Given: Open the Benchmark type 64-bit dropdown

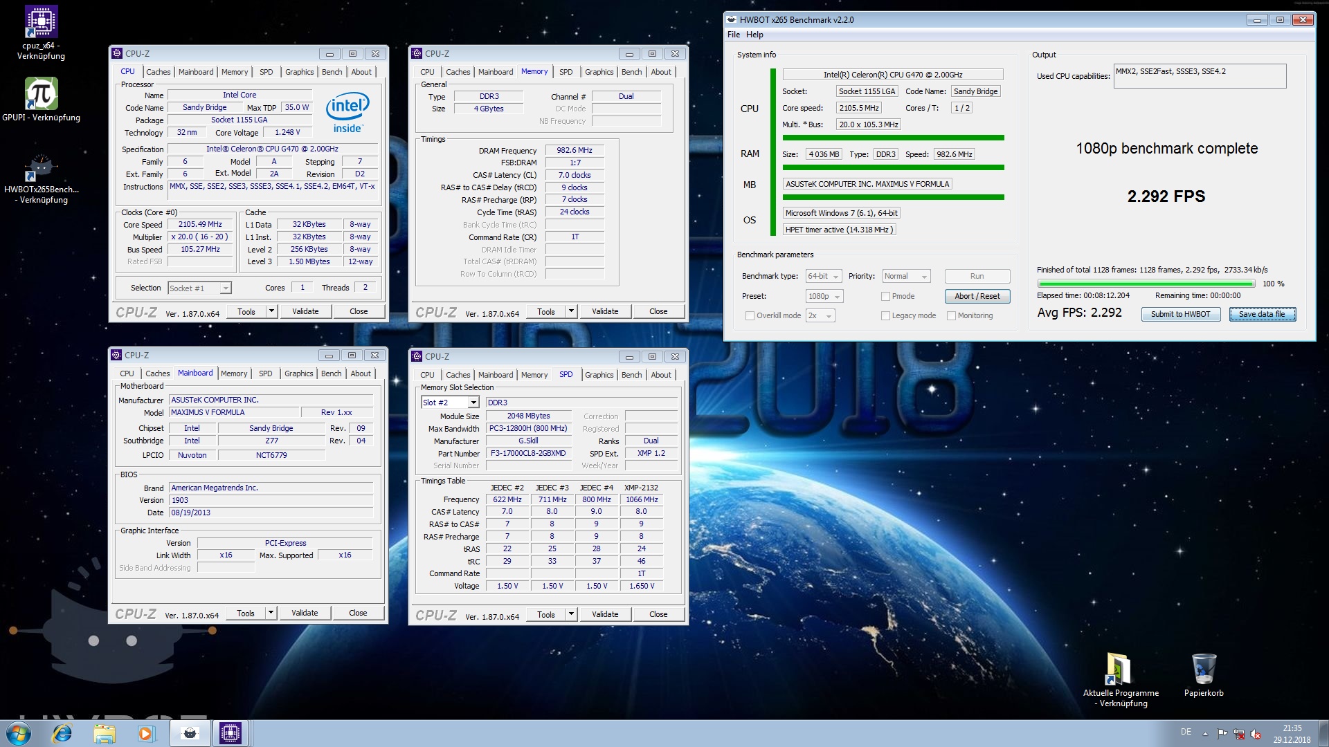Looking at the screenshot, I should tap(824, 276).
